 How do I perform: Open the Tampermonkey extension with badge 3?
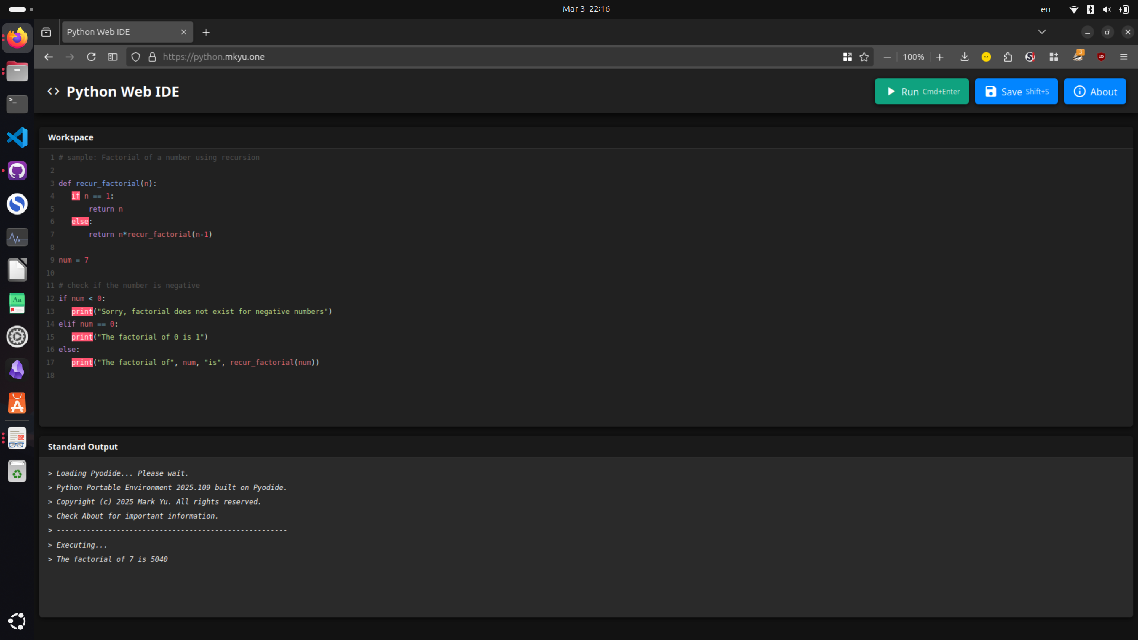point(1078,57)
